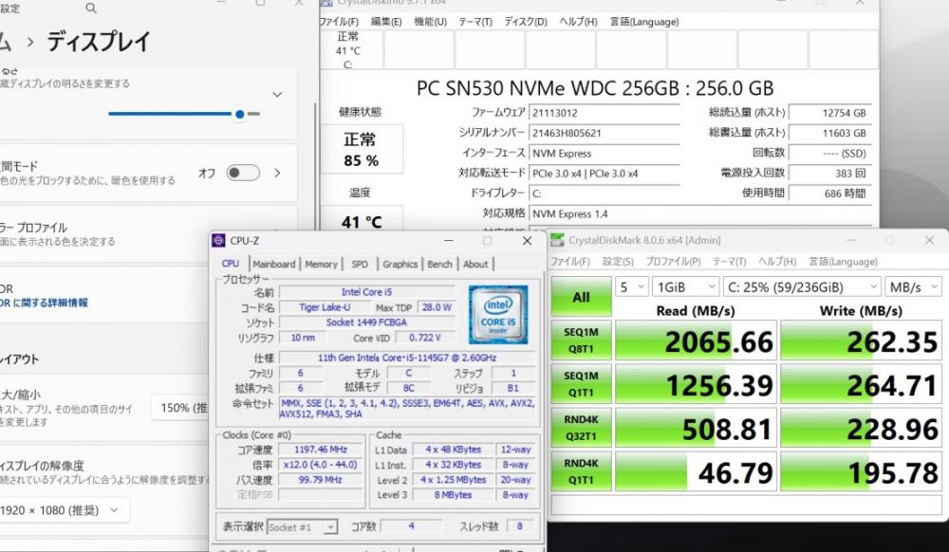The height and width of the screenshot is (552, 949).
Task: Click the 2065.66 sequential read result
Action: click(696, 341)
